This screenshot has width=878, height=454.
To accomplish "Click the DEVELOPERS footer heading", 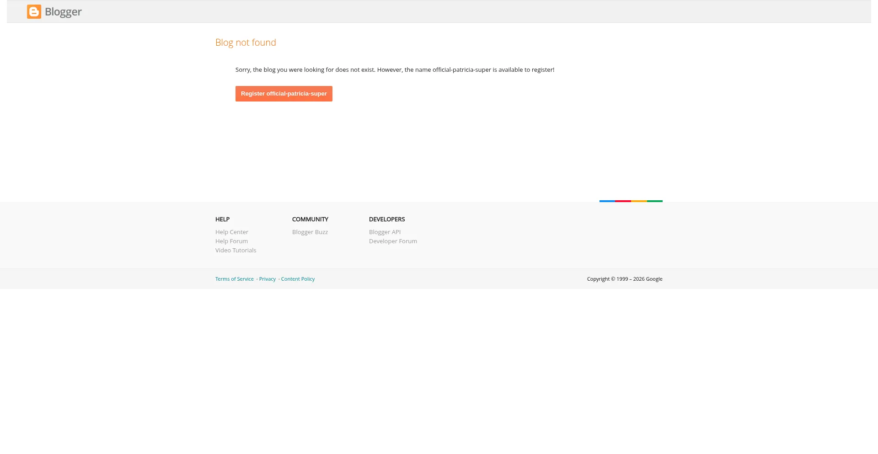I will pos(387,219).
